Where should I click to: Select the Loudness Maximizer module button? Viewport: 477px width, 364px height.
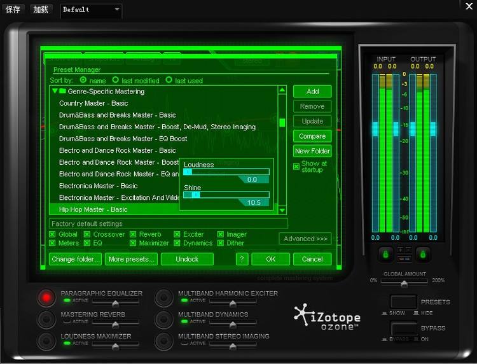click(46, 340)
